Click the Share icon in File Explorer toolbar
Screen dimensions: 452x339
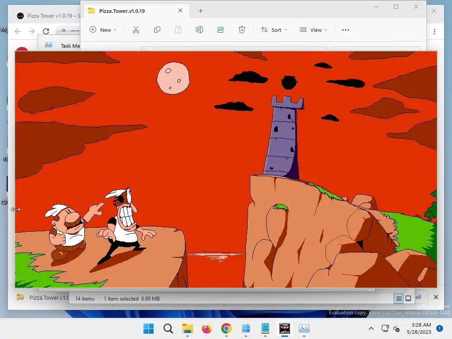(221, 30)
